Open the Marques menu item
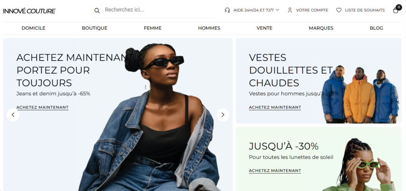406x191 pixels. click(x=321, y=28)
